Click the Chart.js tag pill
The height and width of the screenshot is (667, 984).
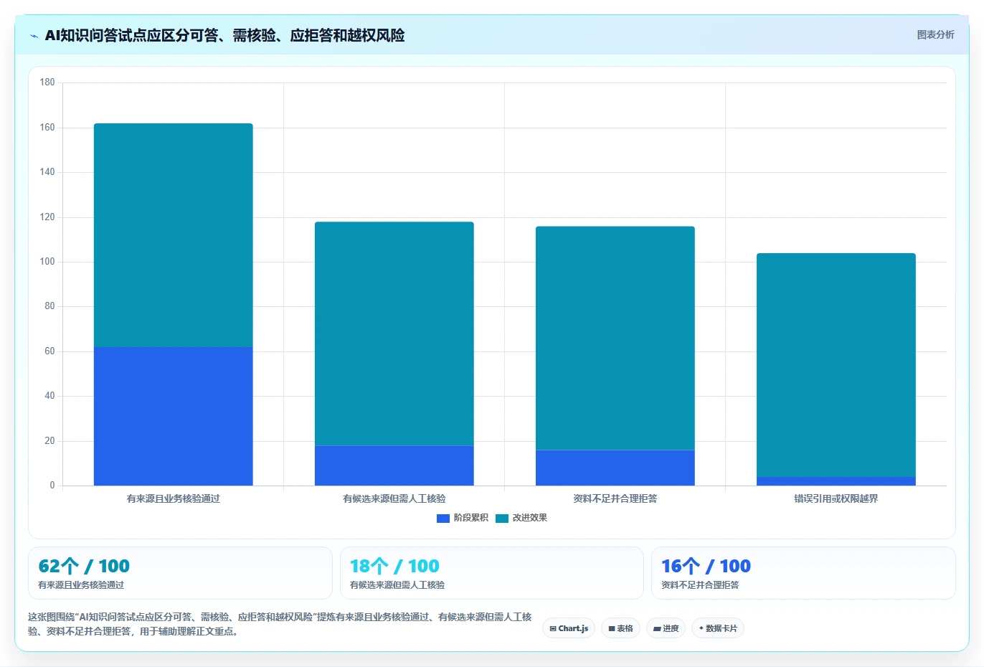[x=569, y=628]
